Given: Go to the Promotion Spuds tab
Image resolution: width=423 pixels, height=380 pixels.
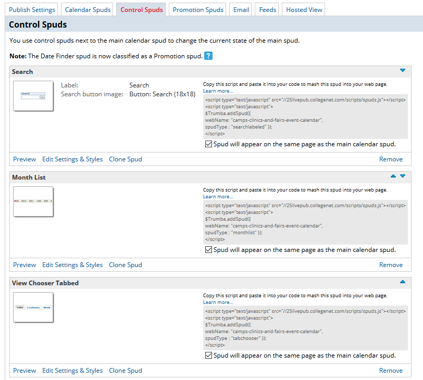Looking at the screenshot, I should tap(198, 10).
